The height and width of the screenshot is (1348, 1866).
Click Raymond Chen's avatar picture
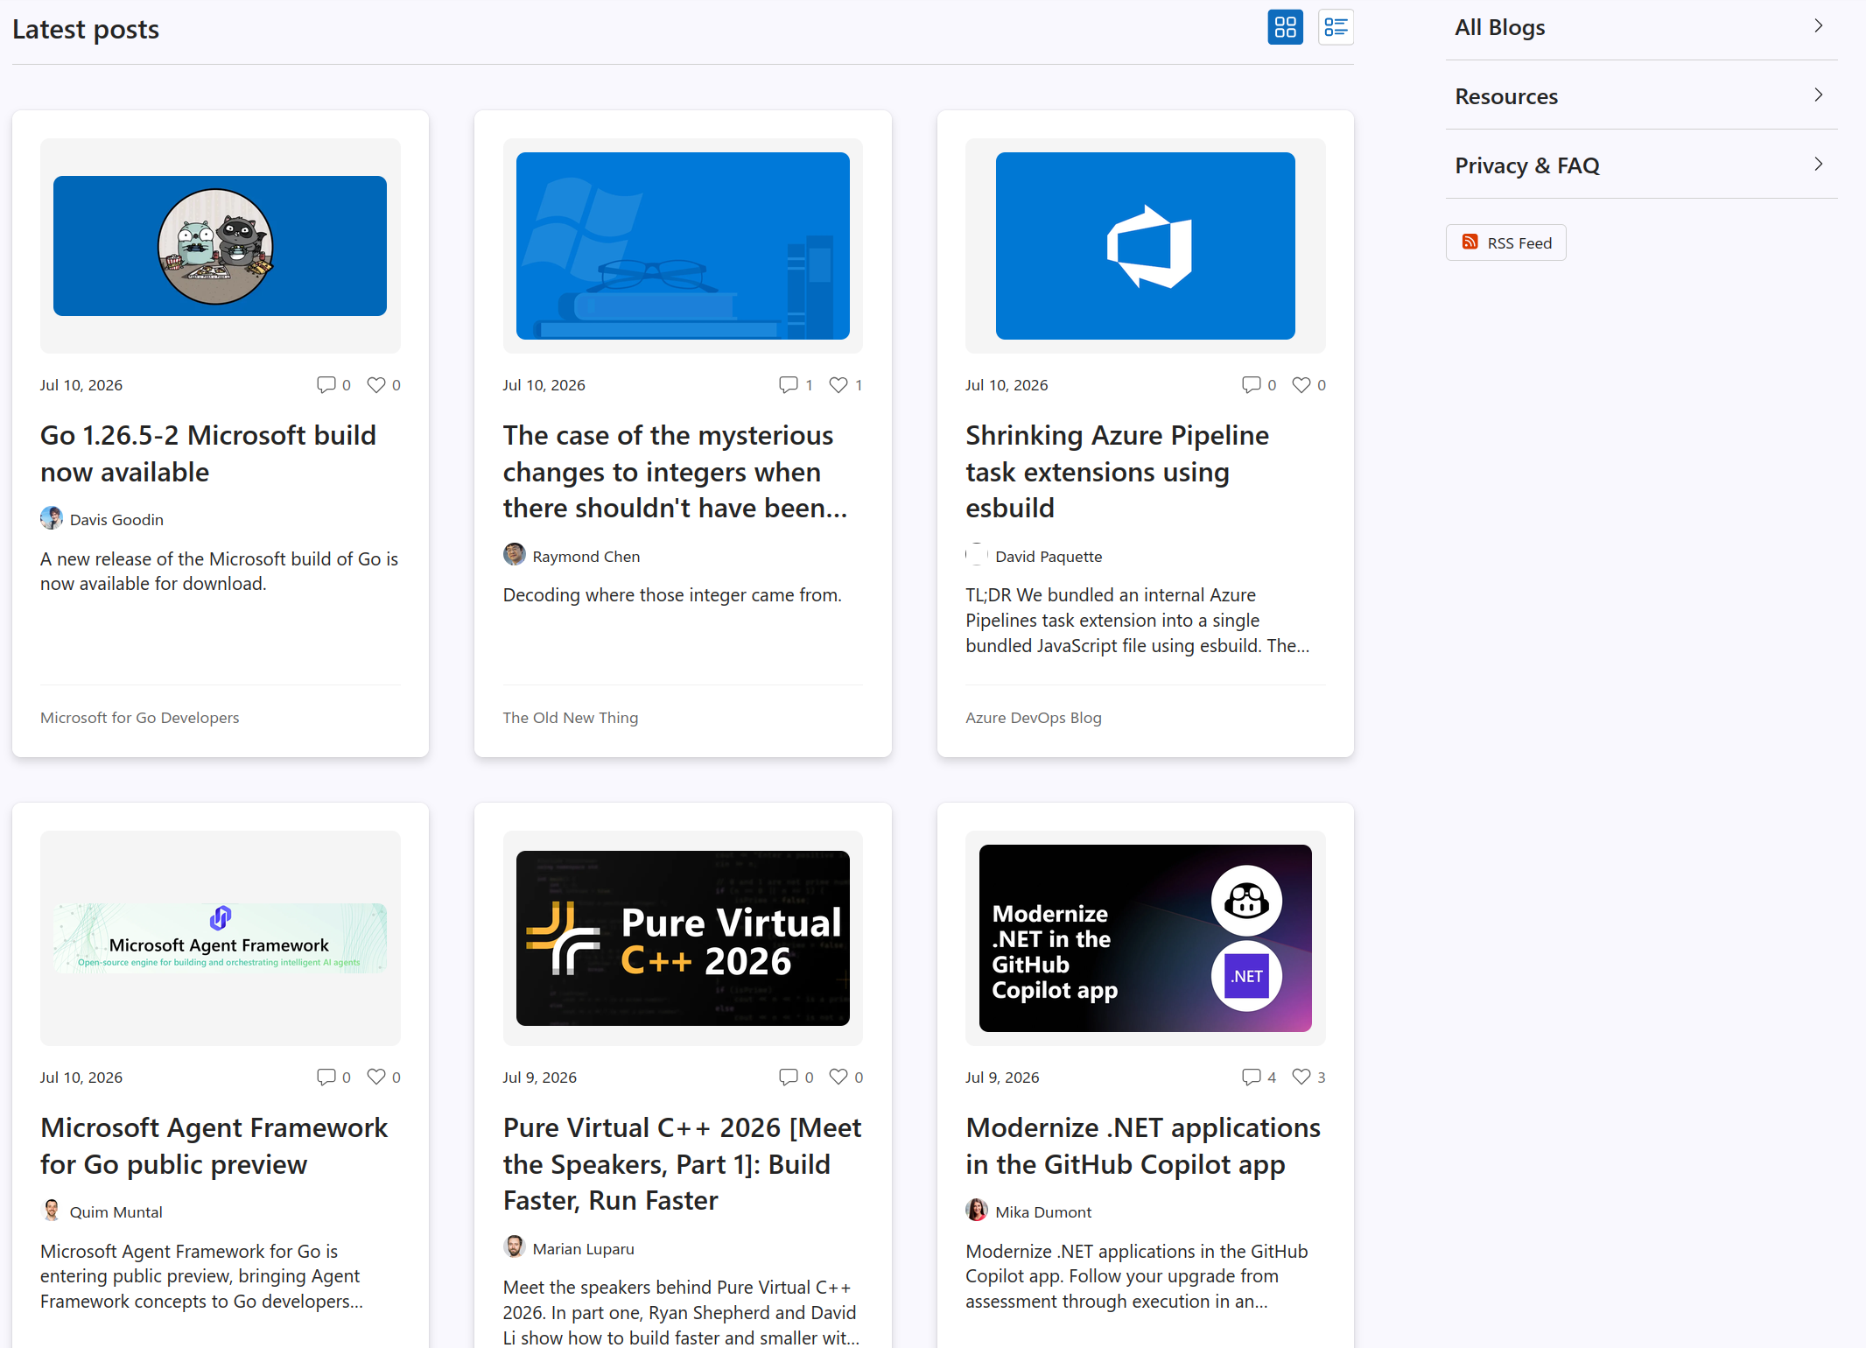pyautogui.click(x=515, y=554)
